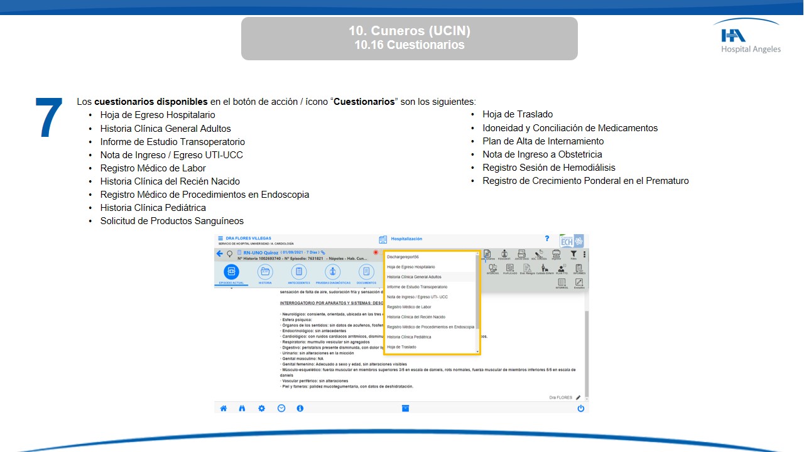Open search with the binoculars icon
Image resolution: width=804 pixels, height=452 pixels.
[x=242, y=408]
